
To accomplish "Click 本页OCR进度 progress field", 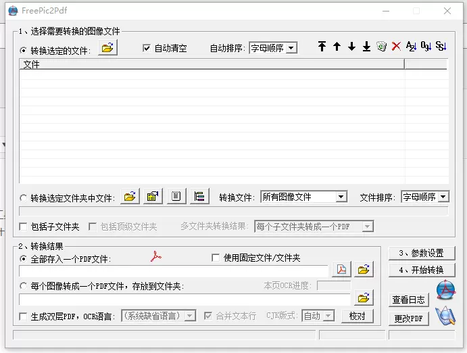I will 334,285.
